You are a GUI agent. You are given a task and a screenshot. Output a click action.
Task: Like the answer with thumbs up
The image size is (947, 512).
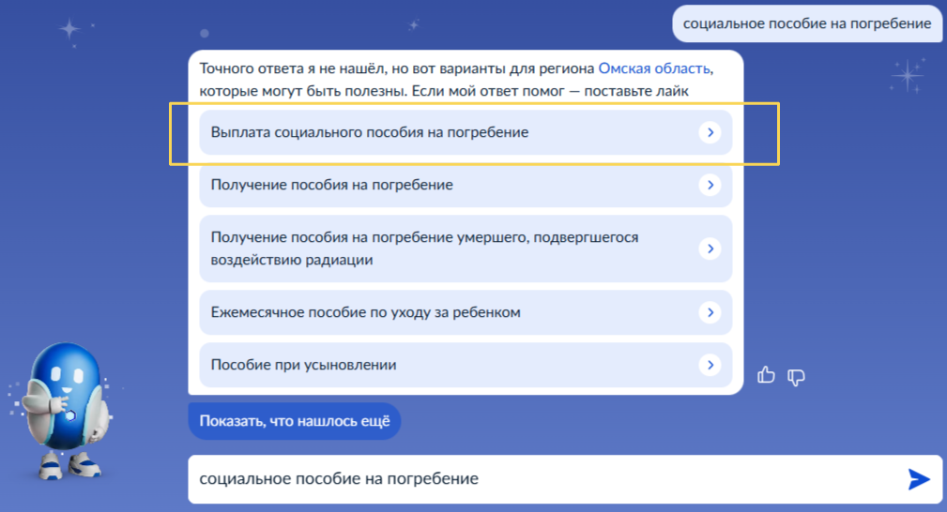(x=767, y=376)
